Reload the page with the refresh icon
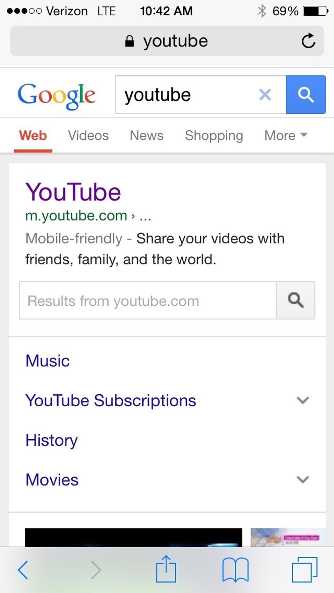Screen dimensions: 334x593 tap(308, 41)
